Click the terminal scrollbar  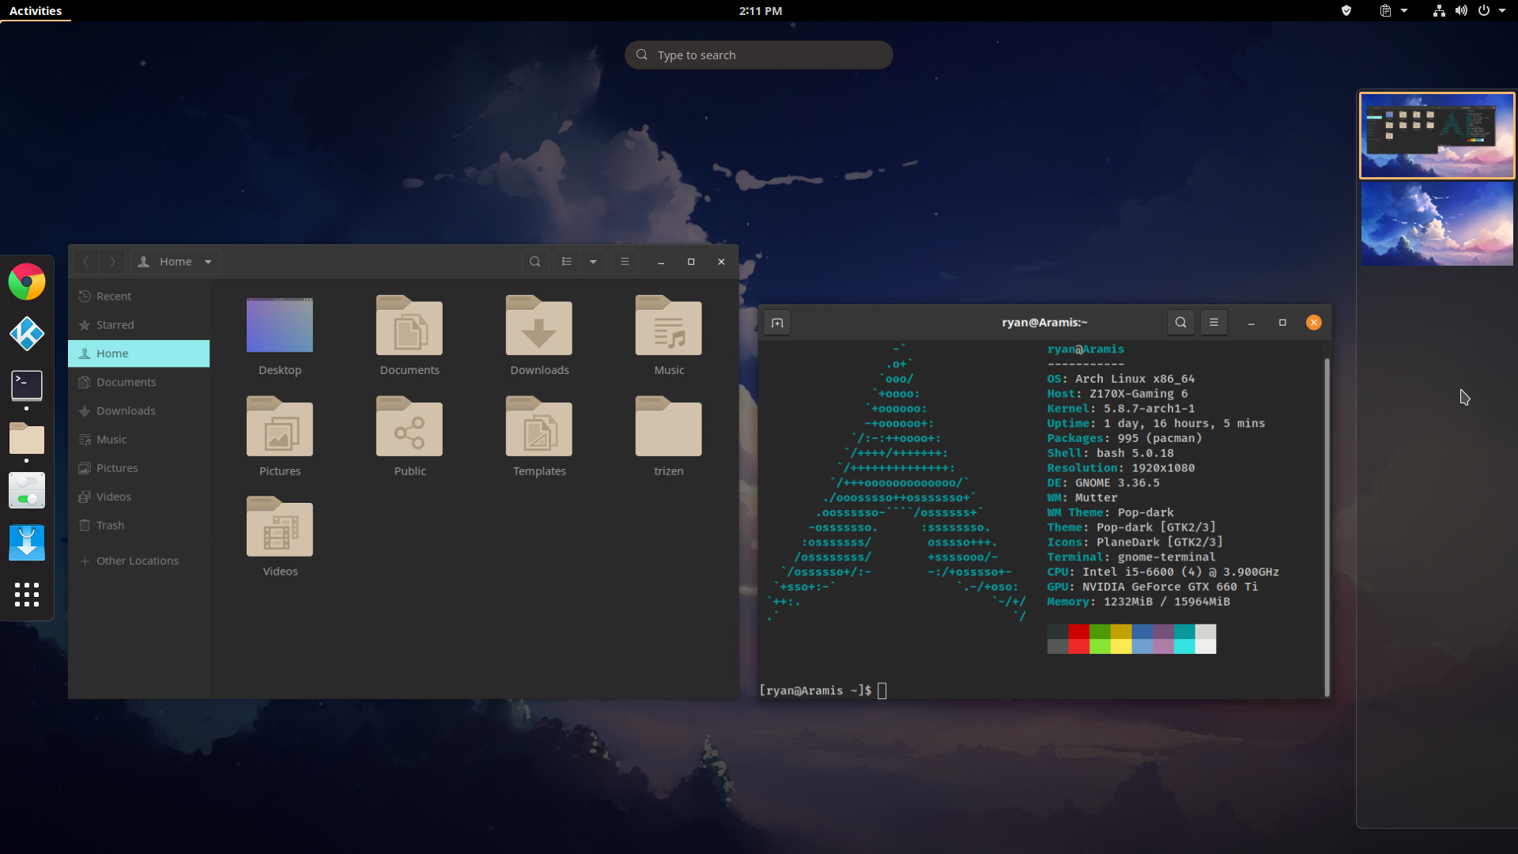click(x=1327, y=526)
